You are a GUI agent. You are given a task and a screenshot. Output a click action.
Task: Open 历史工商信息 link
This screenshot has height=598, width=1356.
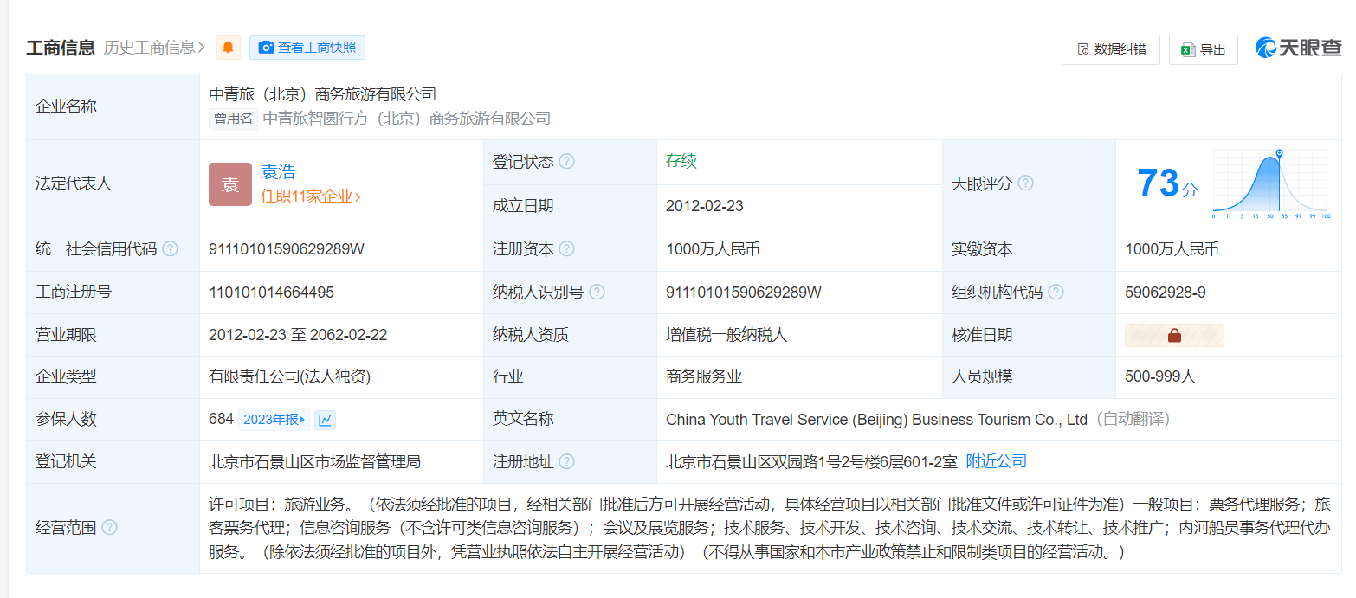pyautogui.click(x=154, y=48)
